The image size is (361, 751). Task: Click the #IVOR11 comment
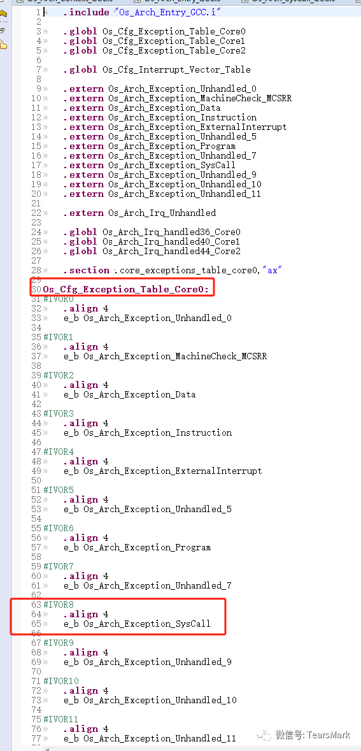click(61, 719)
